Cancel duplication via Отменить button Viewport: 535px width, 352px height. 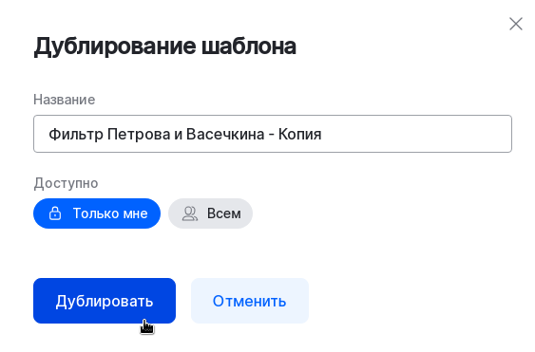250,301
